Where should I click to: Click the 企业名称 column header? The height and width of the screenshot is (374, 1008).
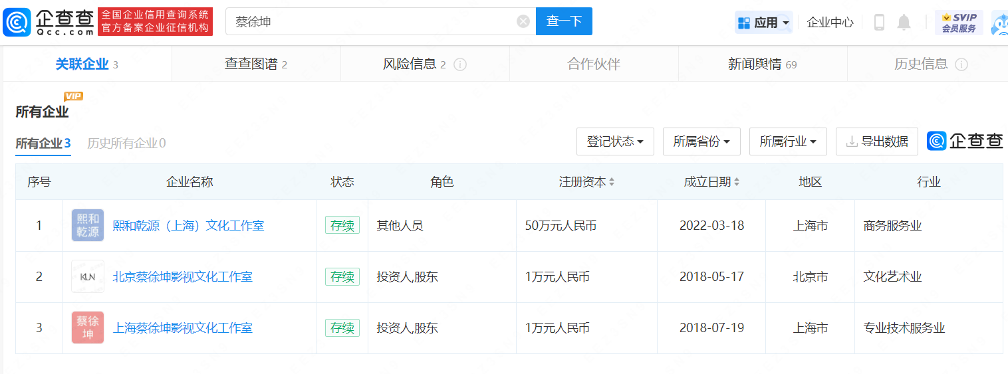coord(189,182)
